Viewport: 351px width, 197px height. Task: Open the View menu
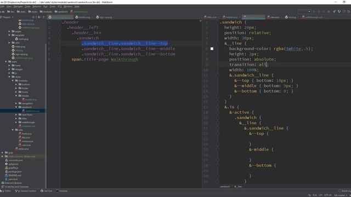tap(9, 7)
